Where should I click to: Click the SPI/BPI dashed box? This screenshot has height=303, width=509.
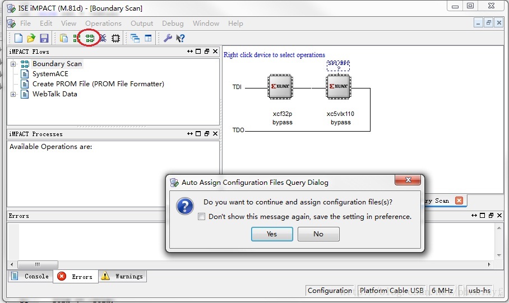[338, 66]
